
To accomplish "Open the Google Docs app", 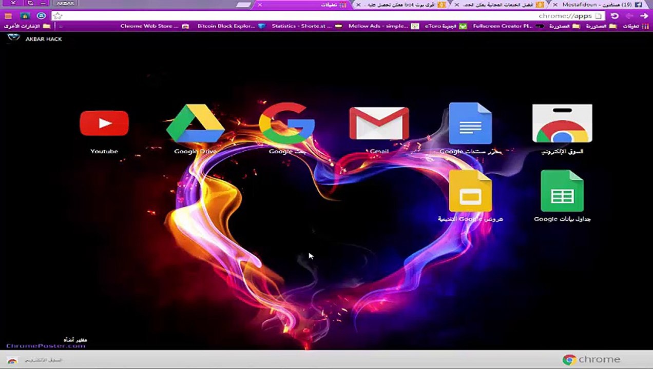I will coord(470,124).
